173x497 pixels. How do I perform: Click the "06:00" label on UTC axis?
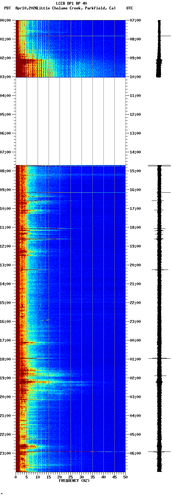pos(135,453)
